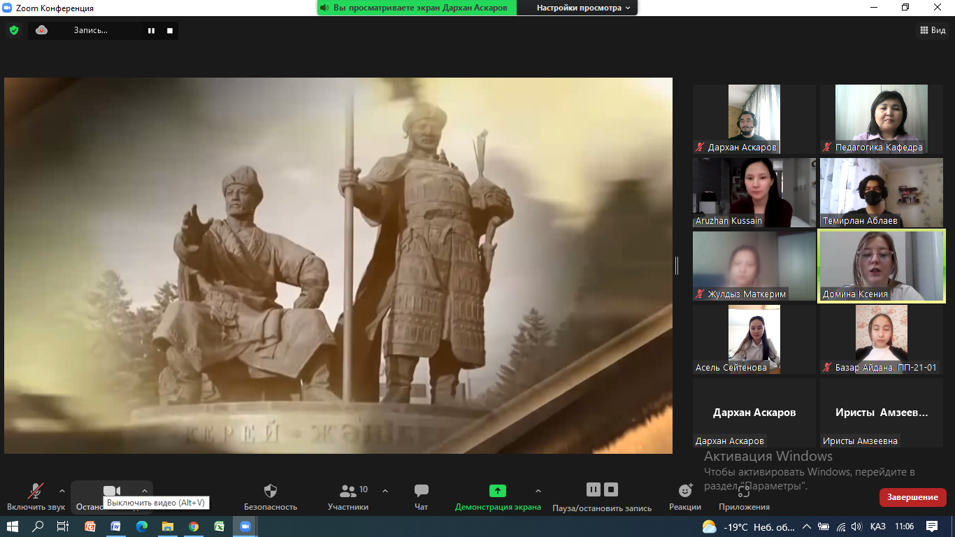Open the Security (Безопасность) shield icon

pyautogui.click(x=270, y=492)
